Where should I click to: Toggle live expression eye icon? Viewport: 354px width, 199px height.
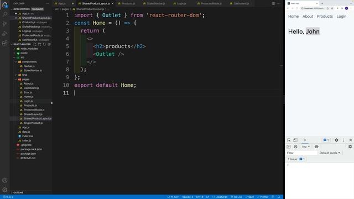[316, 146]
